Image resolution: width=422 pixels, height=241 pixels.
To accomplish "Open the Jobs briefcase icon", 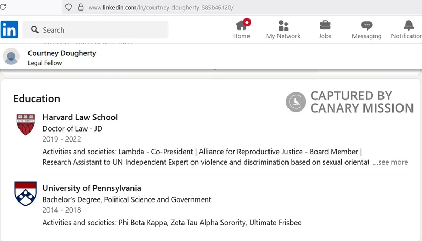I will tap(325, 25).
